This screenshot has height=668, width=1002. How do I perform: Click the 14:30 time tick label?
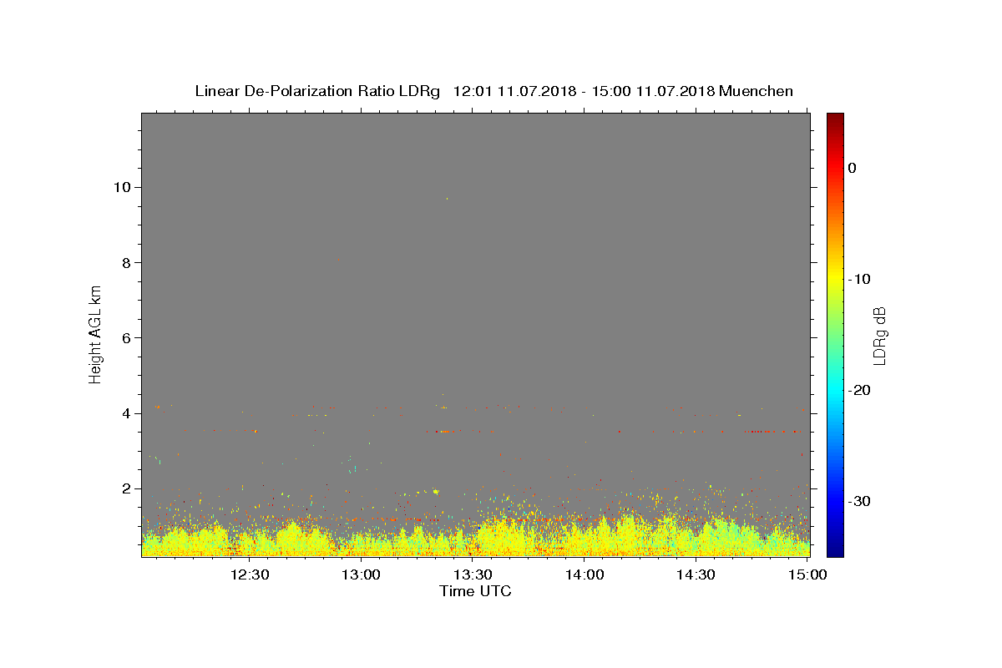696,574
